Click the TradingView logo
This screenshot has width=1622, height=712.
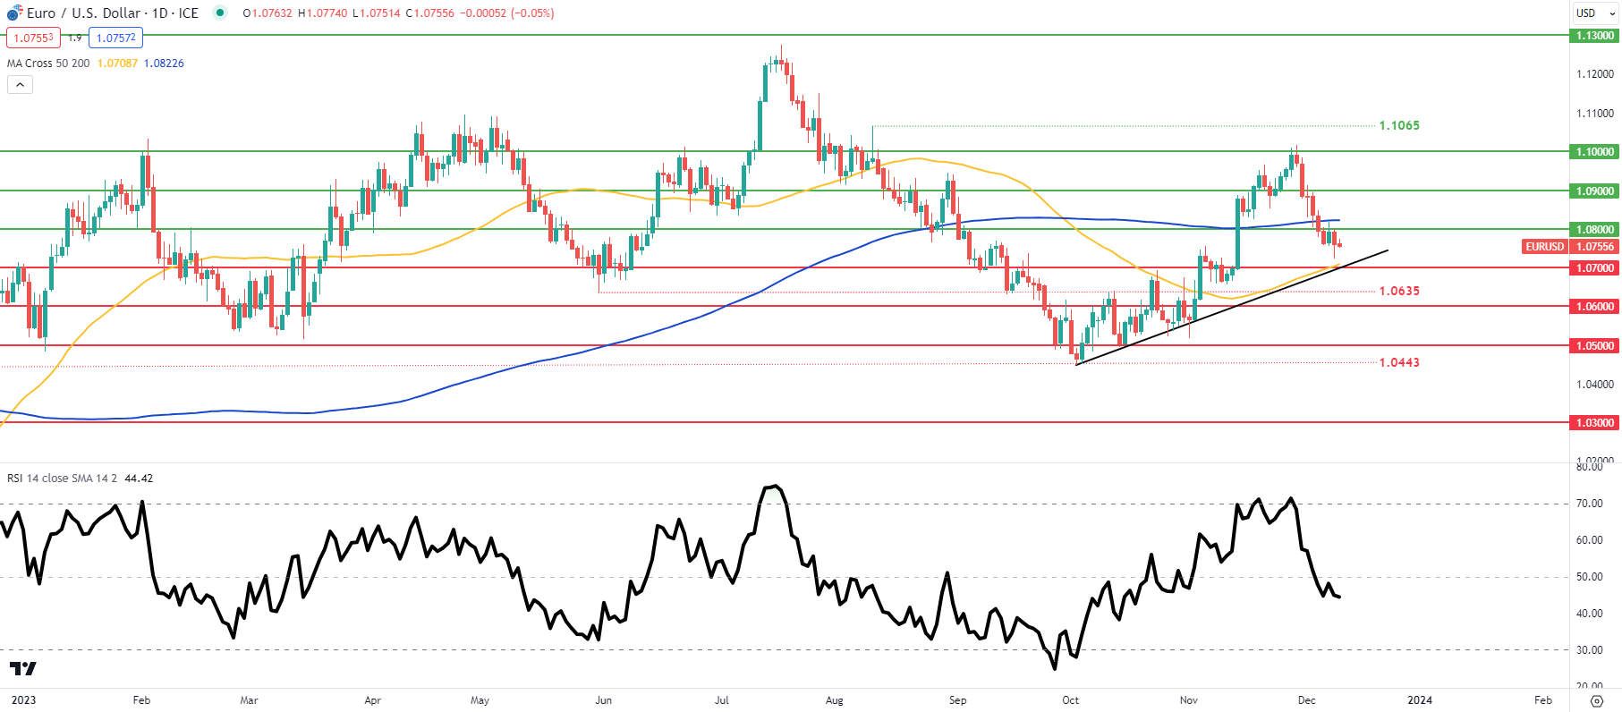tap(22, 668)
